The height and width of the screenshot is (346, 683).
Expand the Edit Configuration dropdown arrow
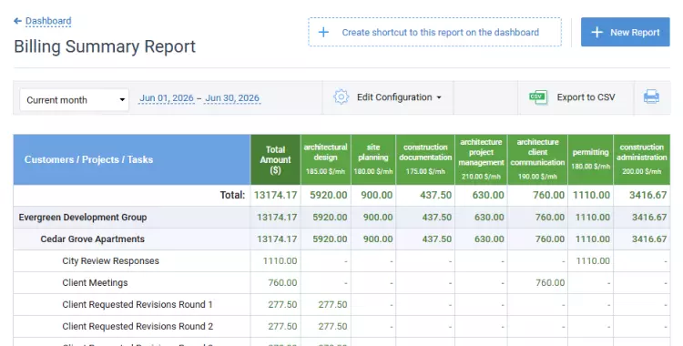(439, 97)
